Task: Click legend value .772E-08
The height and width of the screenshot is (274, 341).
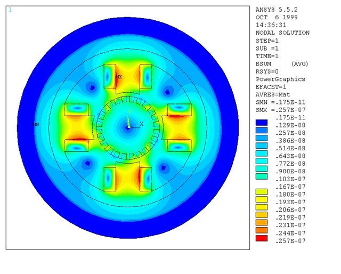Action: tap(290, 164)
